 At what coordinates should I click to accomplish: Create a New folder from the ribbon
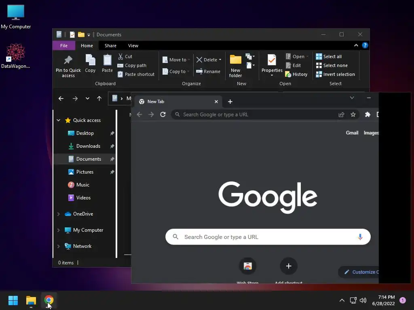click(x=236, y=66)
